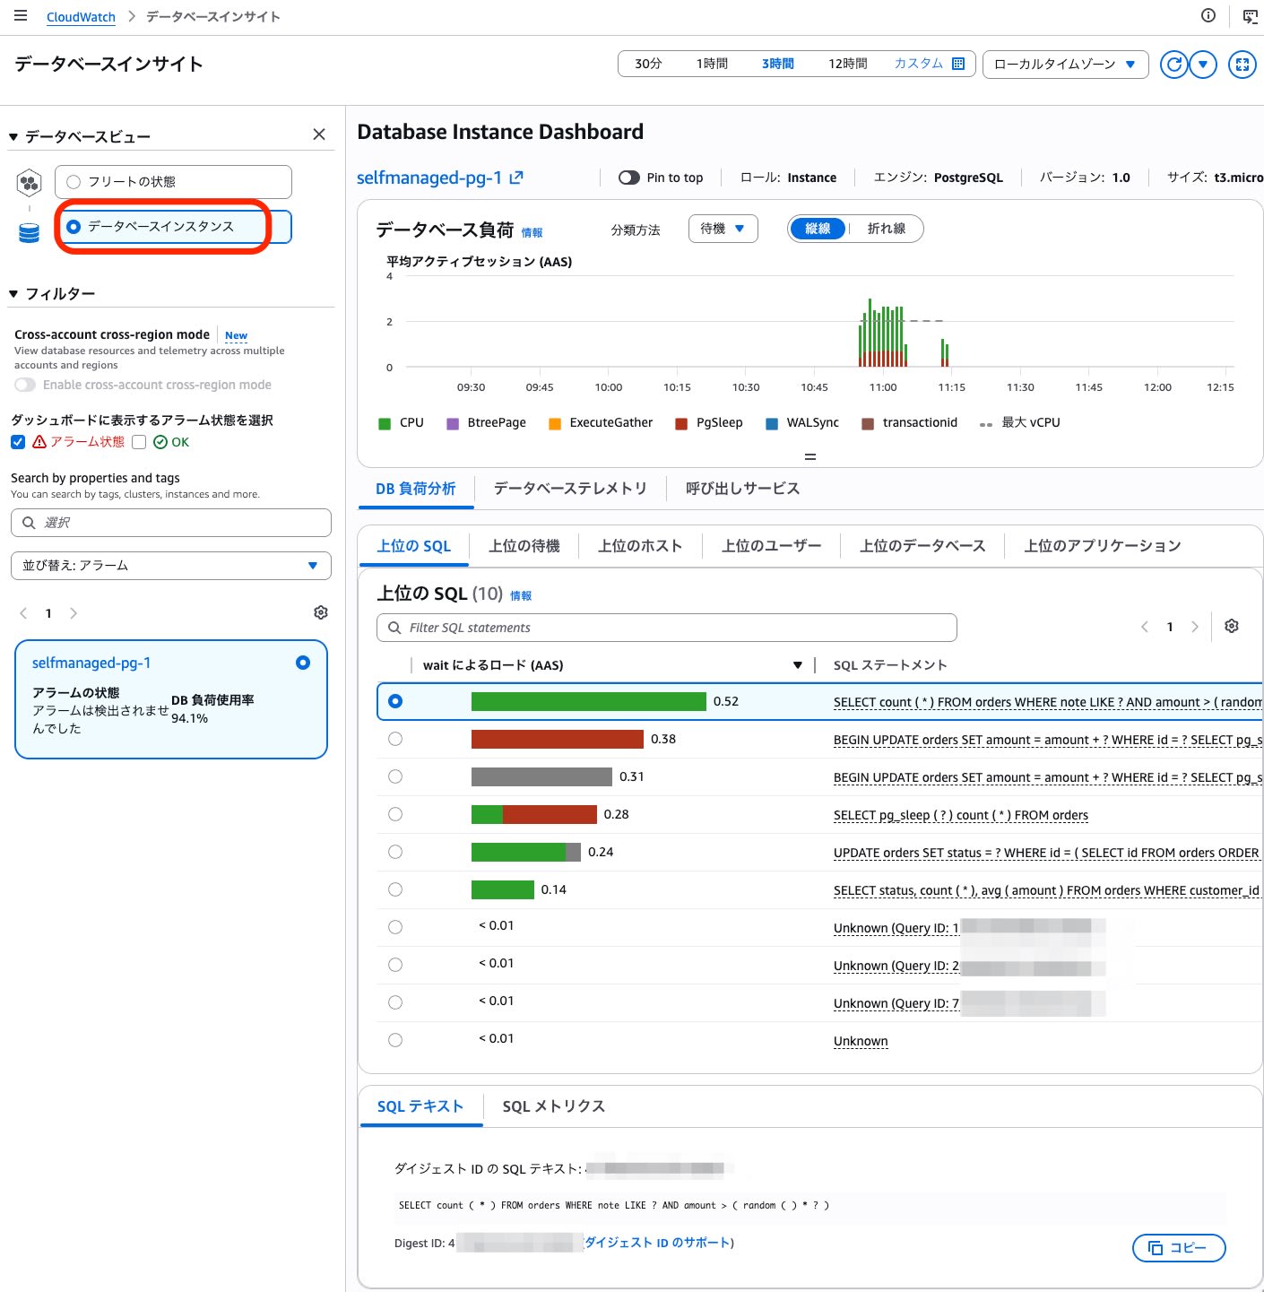Open the SQL metrics tab
The width and height of the screenshot is (1264, 1292).
554,1106
